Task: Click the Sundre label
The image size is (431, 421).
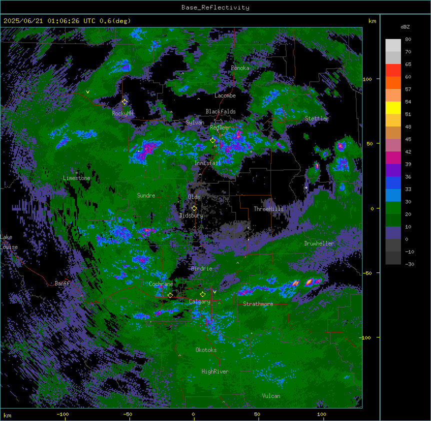Action: coord(146,195)
